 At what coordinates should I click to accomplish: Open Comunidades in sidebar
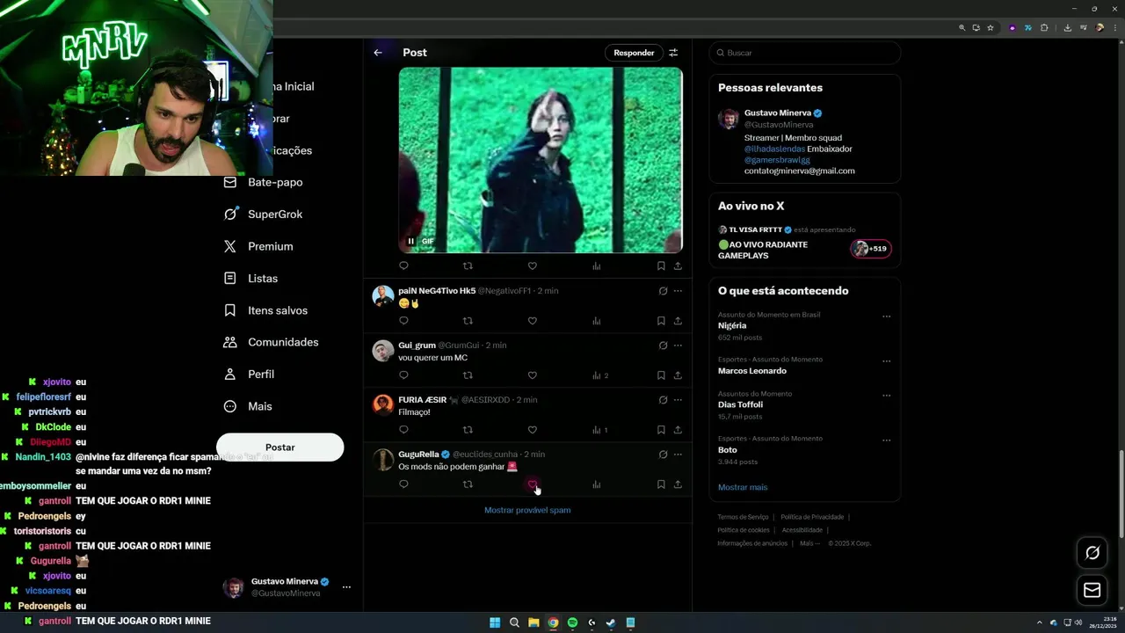click(x=272, y=342)
